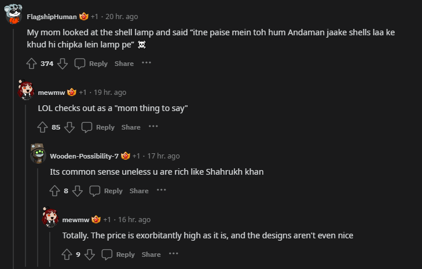Open more options on FlagshipHuman's comment
Image resolution: width=422 pixels, height=269 pixels.
146,62
